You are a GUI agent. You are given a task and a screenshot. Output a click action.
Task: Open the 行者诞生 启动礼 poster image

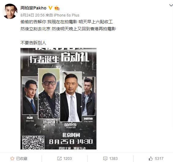[58, 99]
